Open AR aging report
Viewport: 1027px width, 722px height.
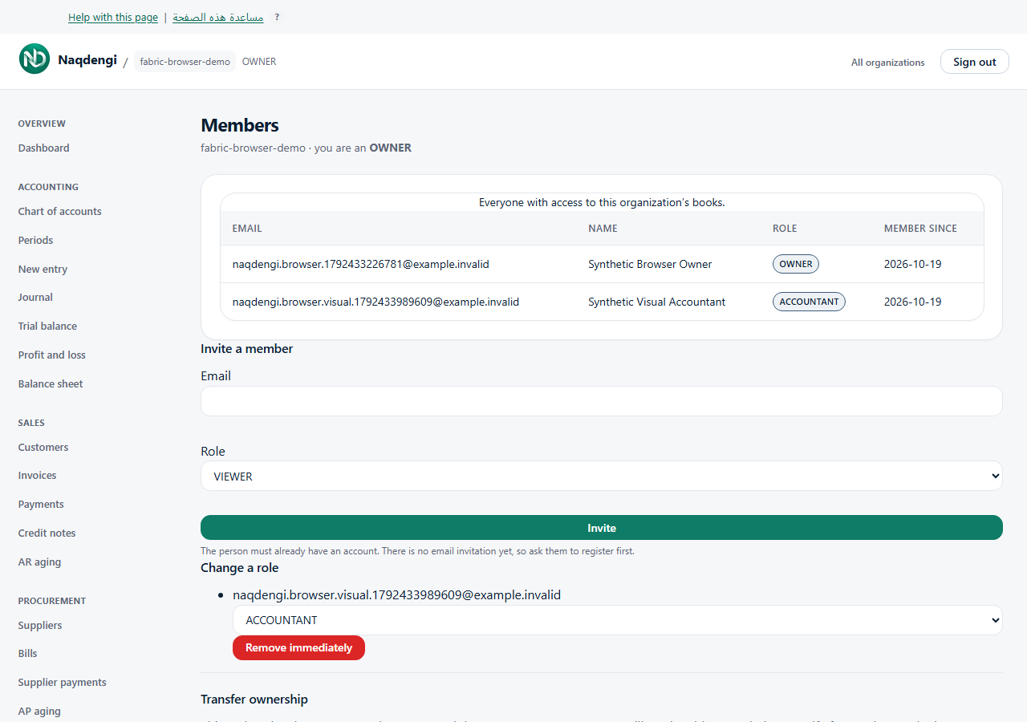[40, 562]
